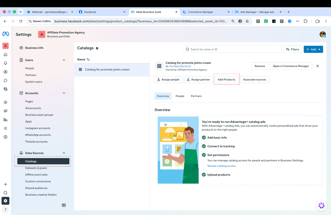
Task: Open All tools hamburger icon
Action: [x=5, y=128]
